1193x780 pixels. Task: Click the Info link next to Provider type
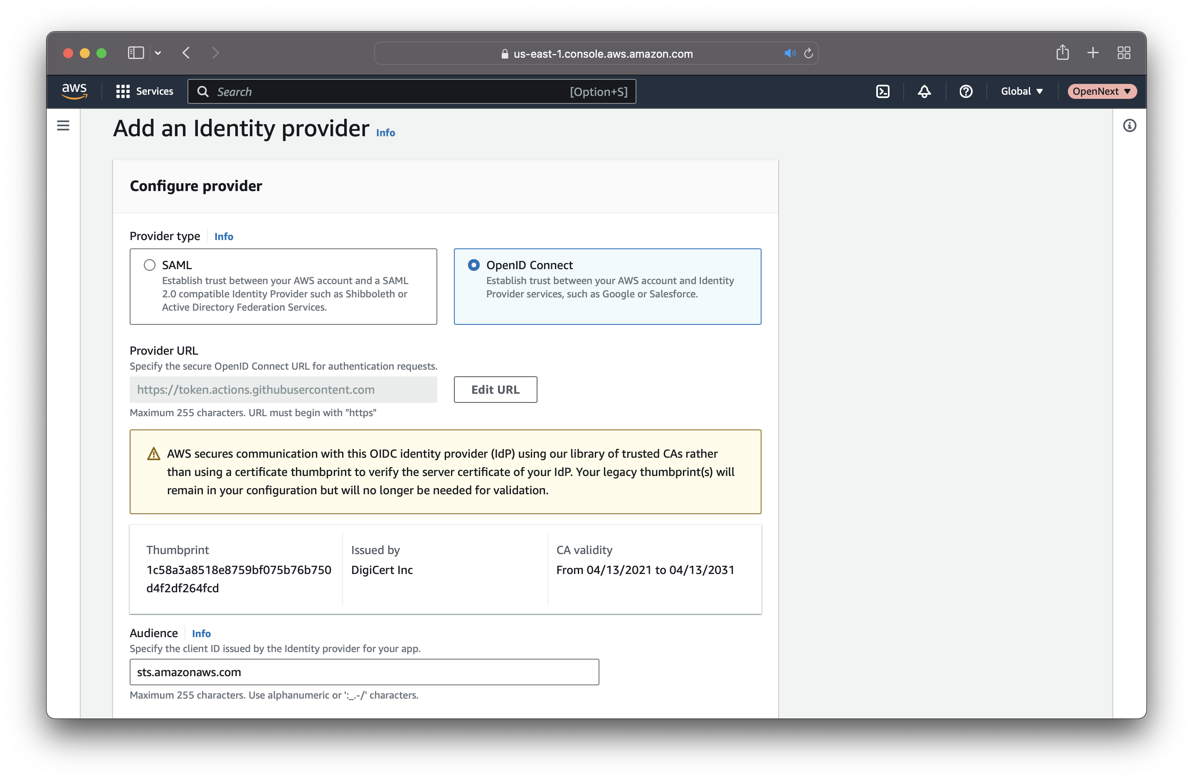224,235
